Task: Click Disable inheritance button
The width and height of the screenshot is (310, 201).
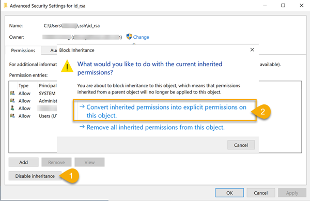Action: 35,176
